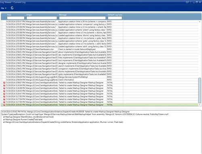Select 'designer implements IClientApplicationTasks' row
The height and width of the screenshot is (154, 202).
point(100,63)
